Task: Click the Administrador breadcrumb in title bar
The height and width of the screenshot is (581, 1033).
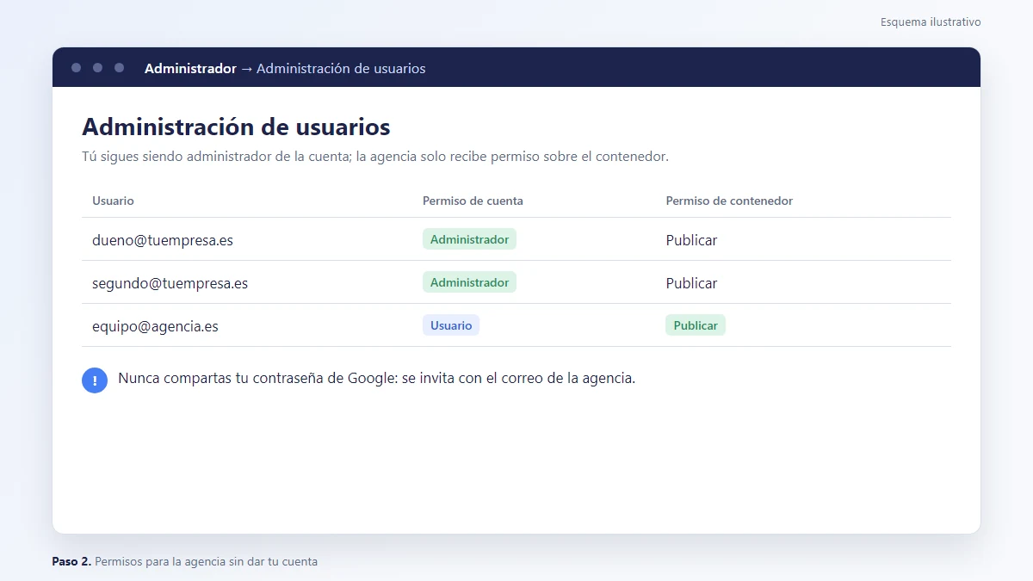Action: tap(190, 68)
